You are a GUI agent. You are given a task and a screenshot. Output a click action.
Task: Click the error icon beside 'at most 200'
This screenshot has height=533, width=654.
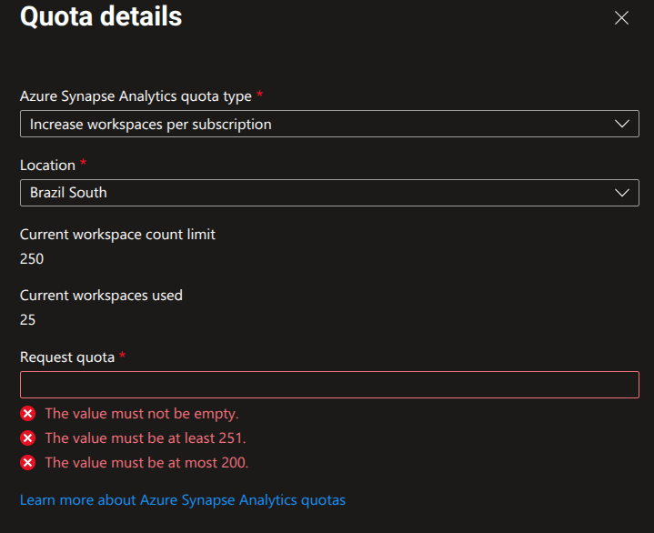[28, 463]
